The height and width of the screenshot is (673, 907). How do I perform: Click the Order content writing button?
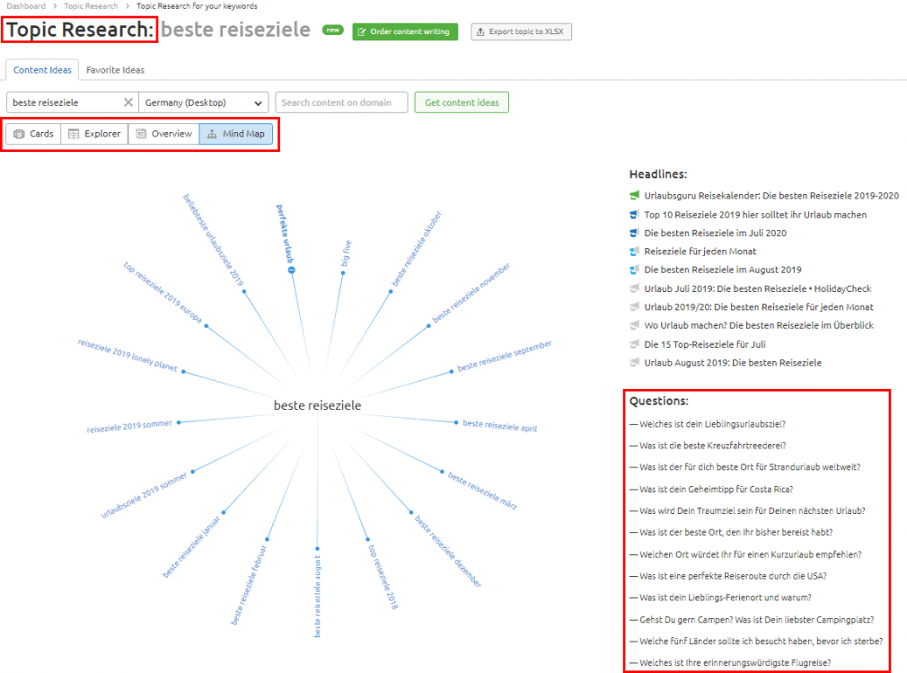[x=405, y=31]
